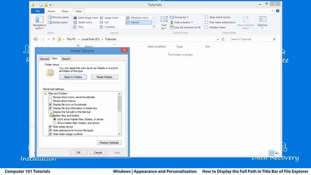Screen dimensions: 311x175
Task: Switch to details view via status bar icon
Action: pos(271,153)
